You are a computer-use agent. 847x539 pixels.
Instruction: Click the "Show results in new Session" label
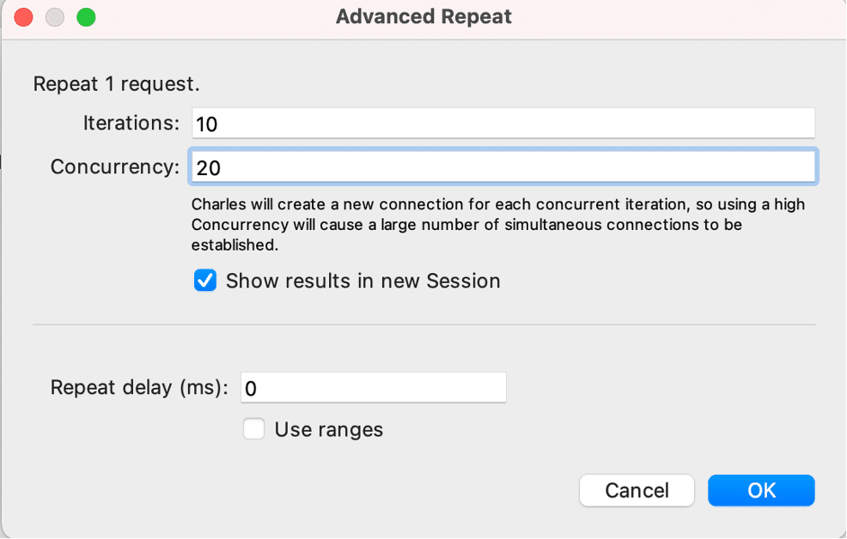[363, 281]
